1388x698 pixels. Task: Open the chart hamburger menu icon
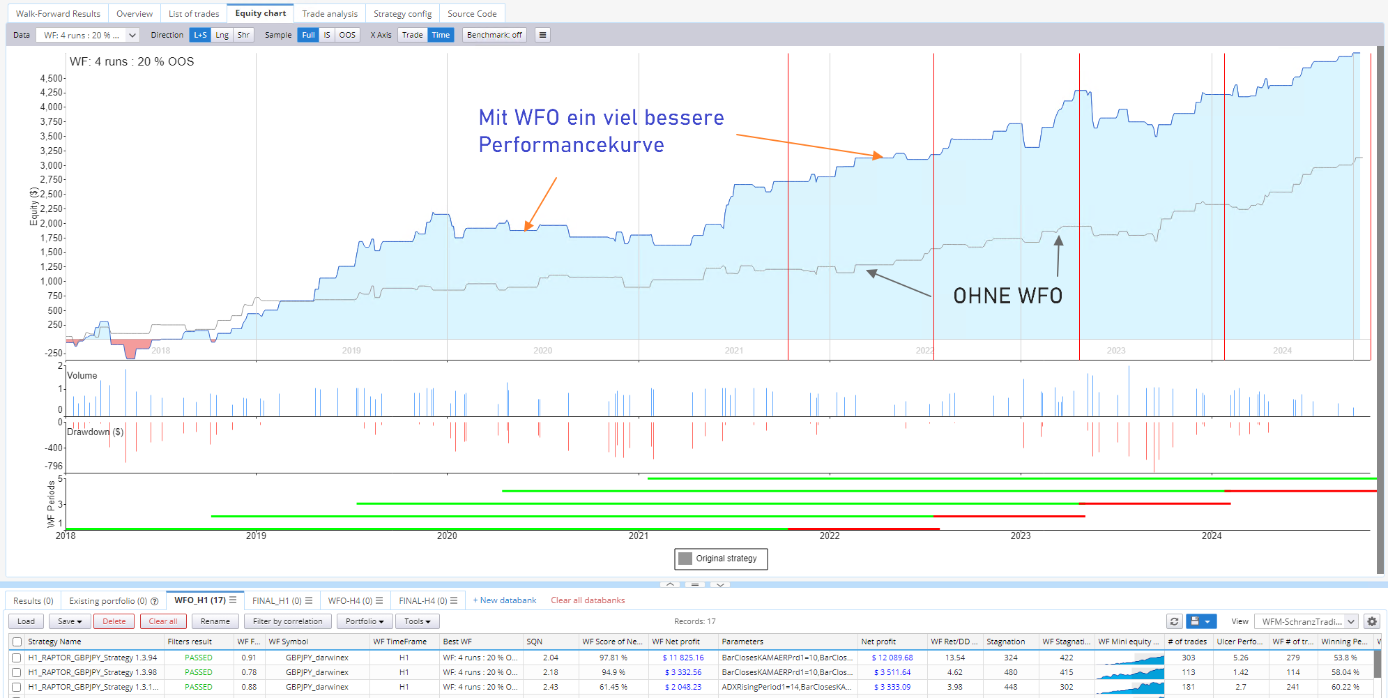click(x=542, y=35)
